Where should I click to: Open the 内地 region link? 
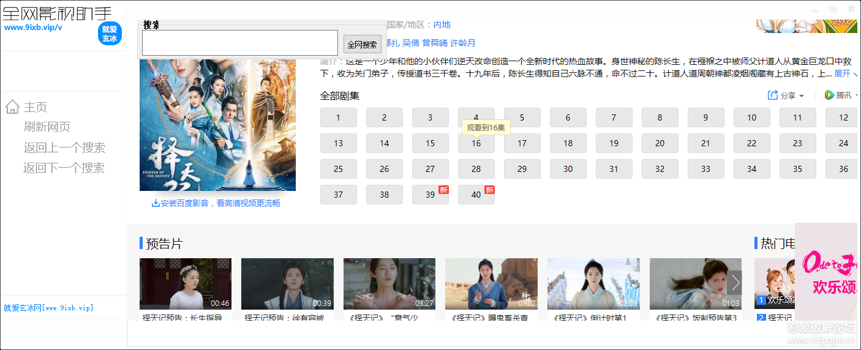442,24
